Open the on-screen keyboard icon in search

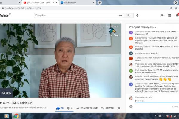120,15
